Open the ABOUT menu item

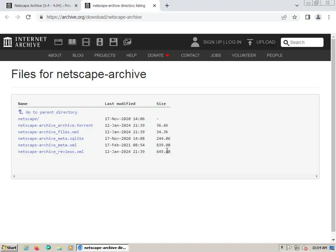[x=55, y=55]
